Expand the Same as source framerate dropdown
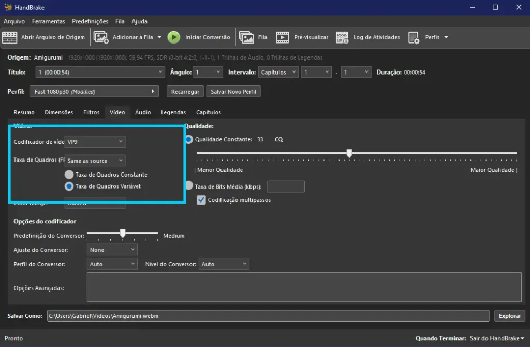This screenshot has width=530, height=347. pyautogui.click(x=95, y=161)
